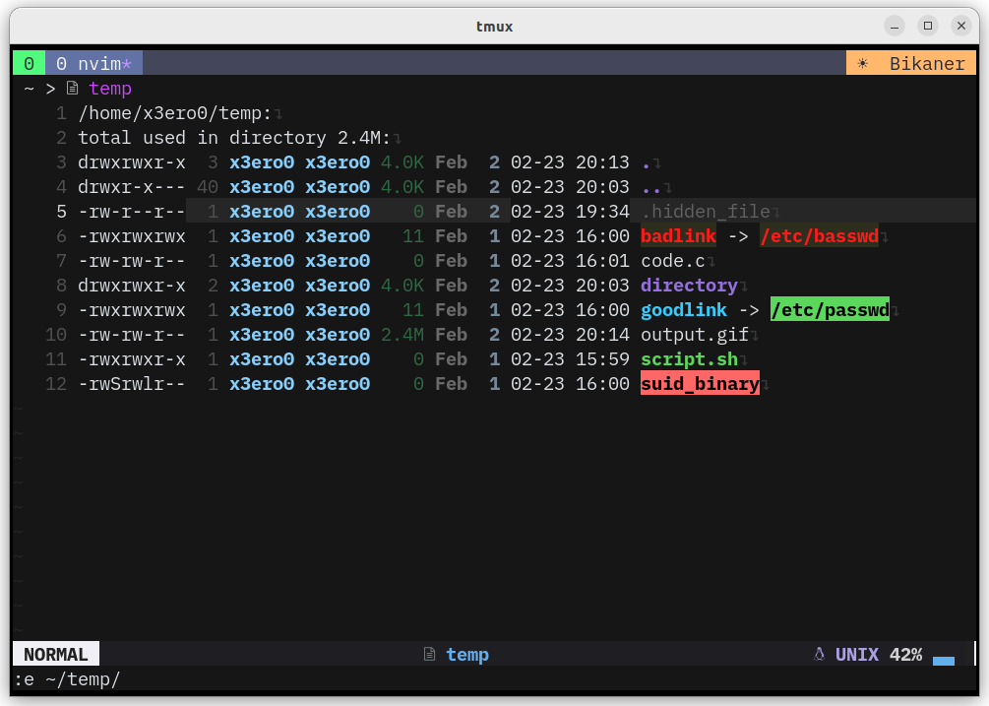Screen dimensions: 989x706
Task: Click the link count 40 on line 4
Action: (208, 187)
